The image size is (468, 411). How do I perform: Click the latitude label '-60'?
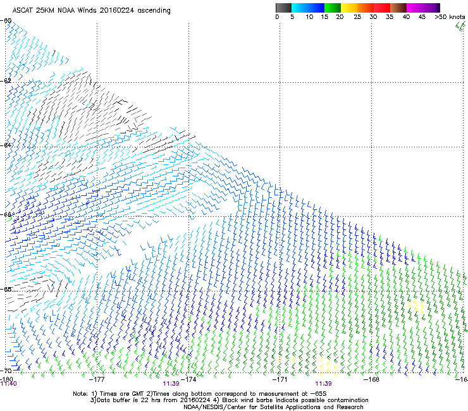point(6,21)
